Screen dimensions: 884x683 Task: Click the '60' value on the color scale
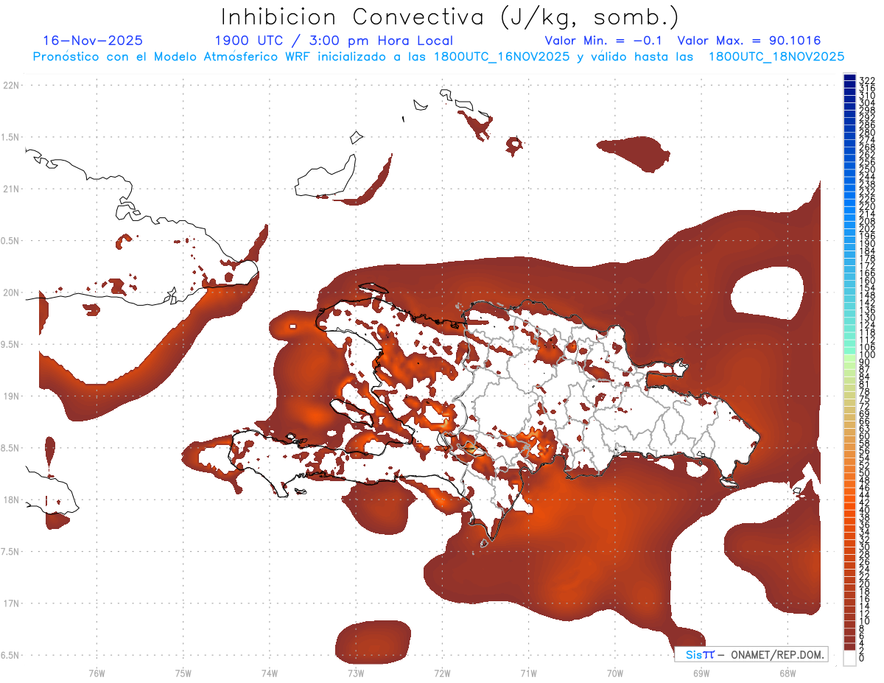pyautogui.click(x=864, y=435)
